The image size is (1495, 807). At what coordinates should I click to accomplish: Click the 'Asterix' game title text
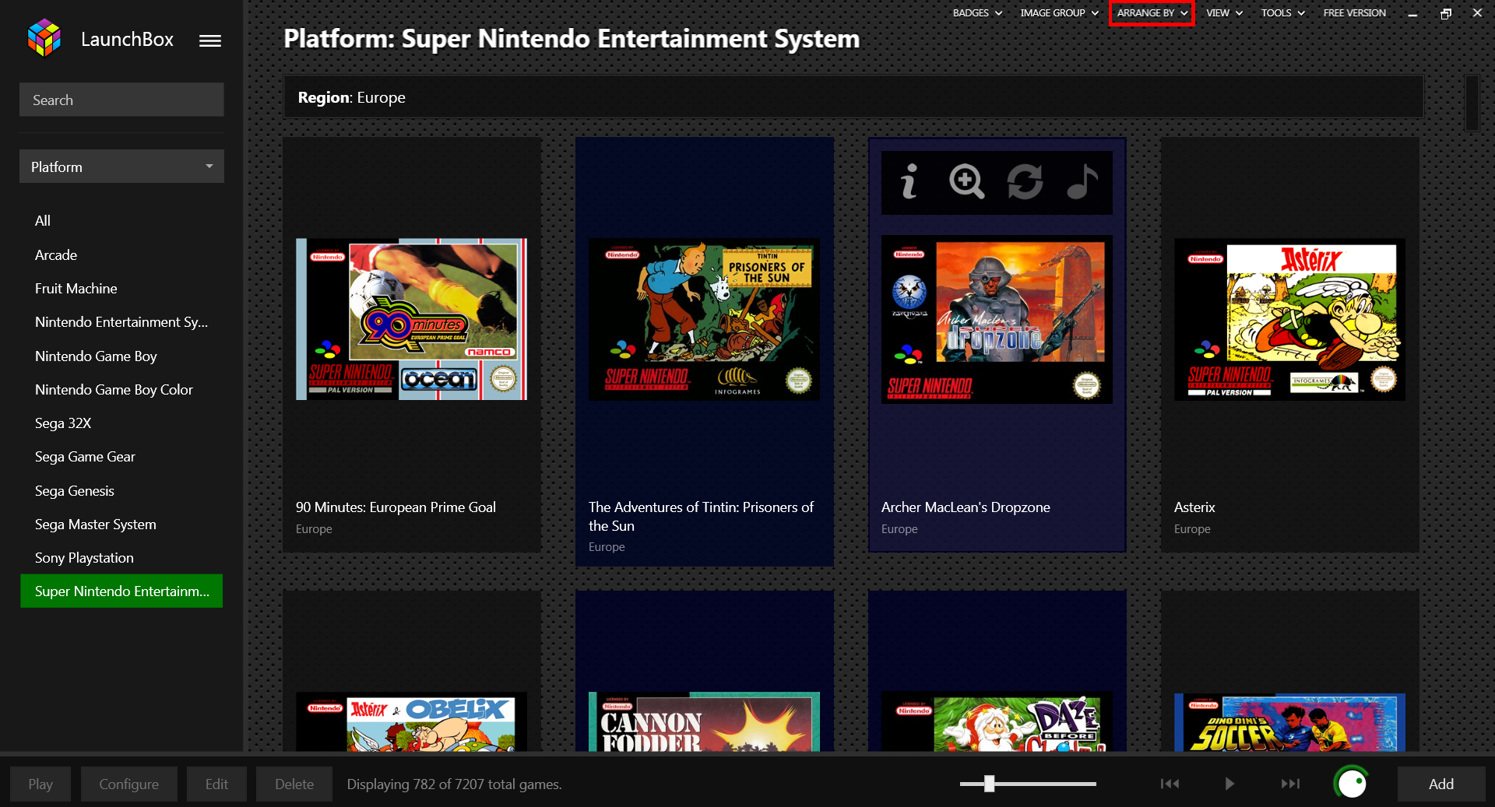[x=1194, y=507]
